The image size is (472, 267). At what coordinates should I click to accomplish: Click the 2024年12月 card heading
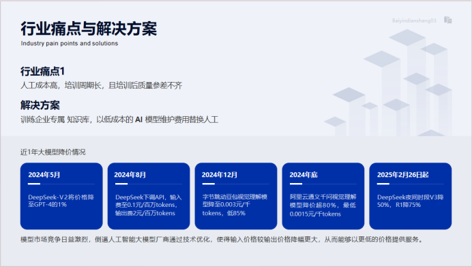(220, 175)
